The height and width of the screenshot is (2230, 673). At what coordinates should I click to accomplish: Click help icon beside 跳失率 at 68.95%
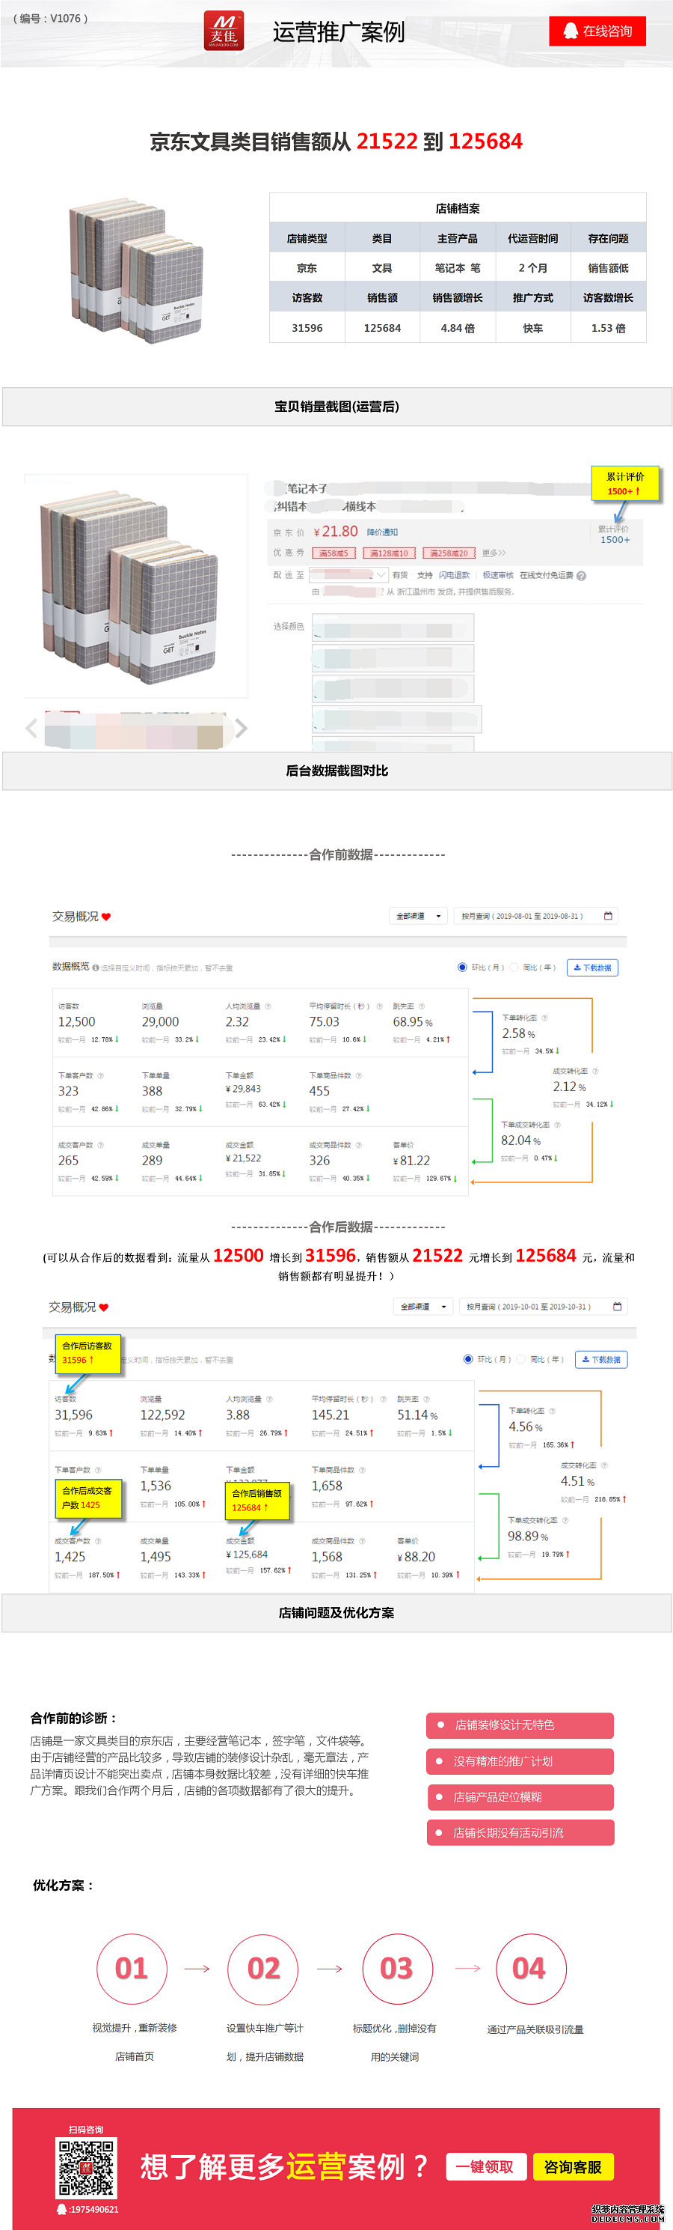tap(422, 1006)
